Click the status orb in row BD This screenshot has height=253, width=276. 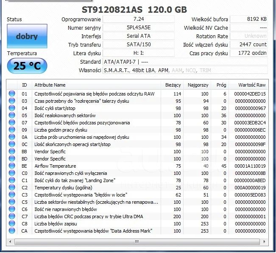(12, 158)
